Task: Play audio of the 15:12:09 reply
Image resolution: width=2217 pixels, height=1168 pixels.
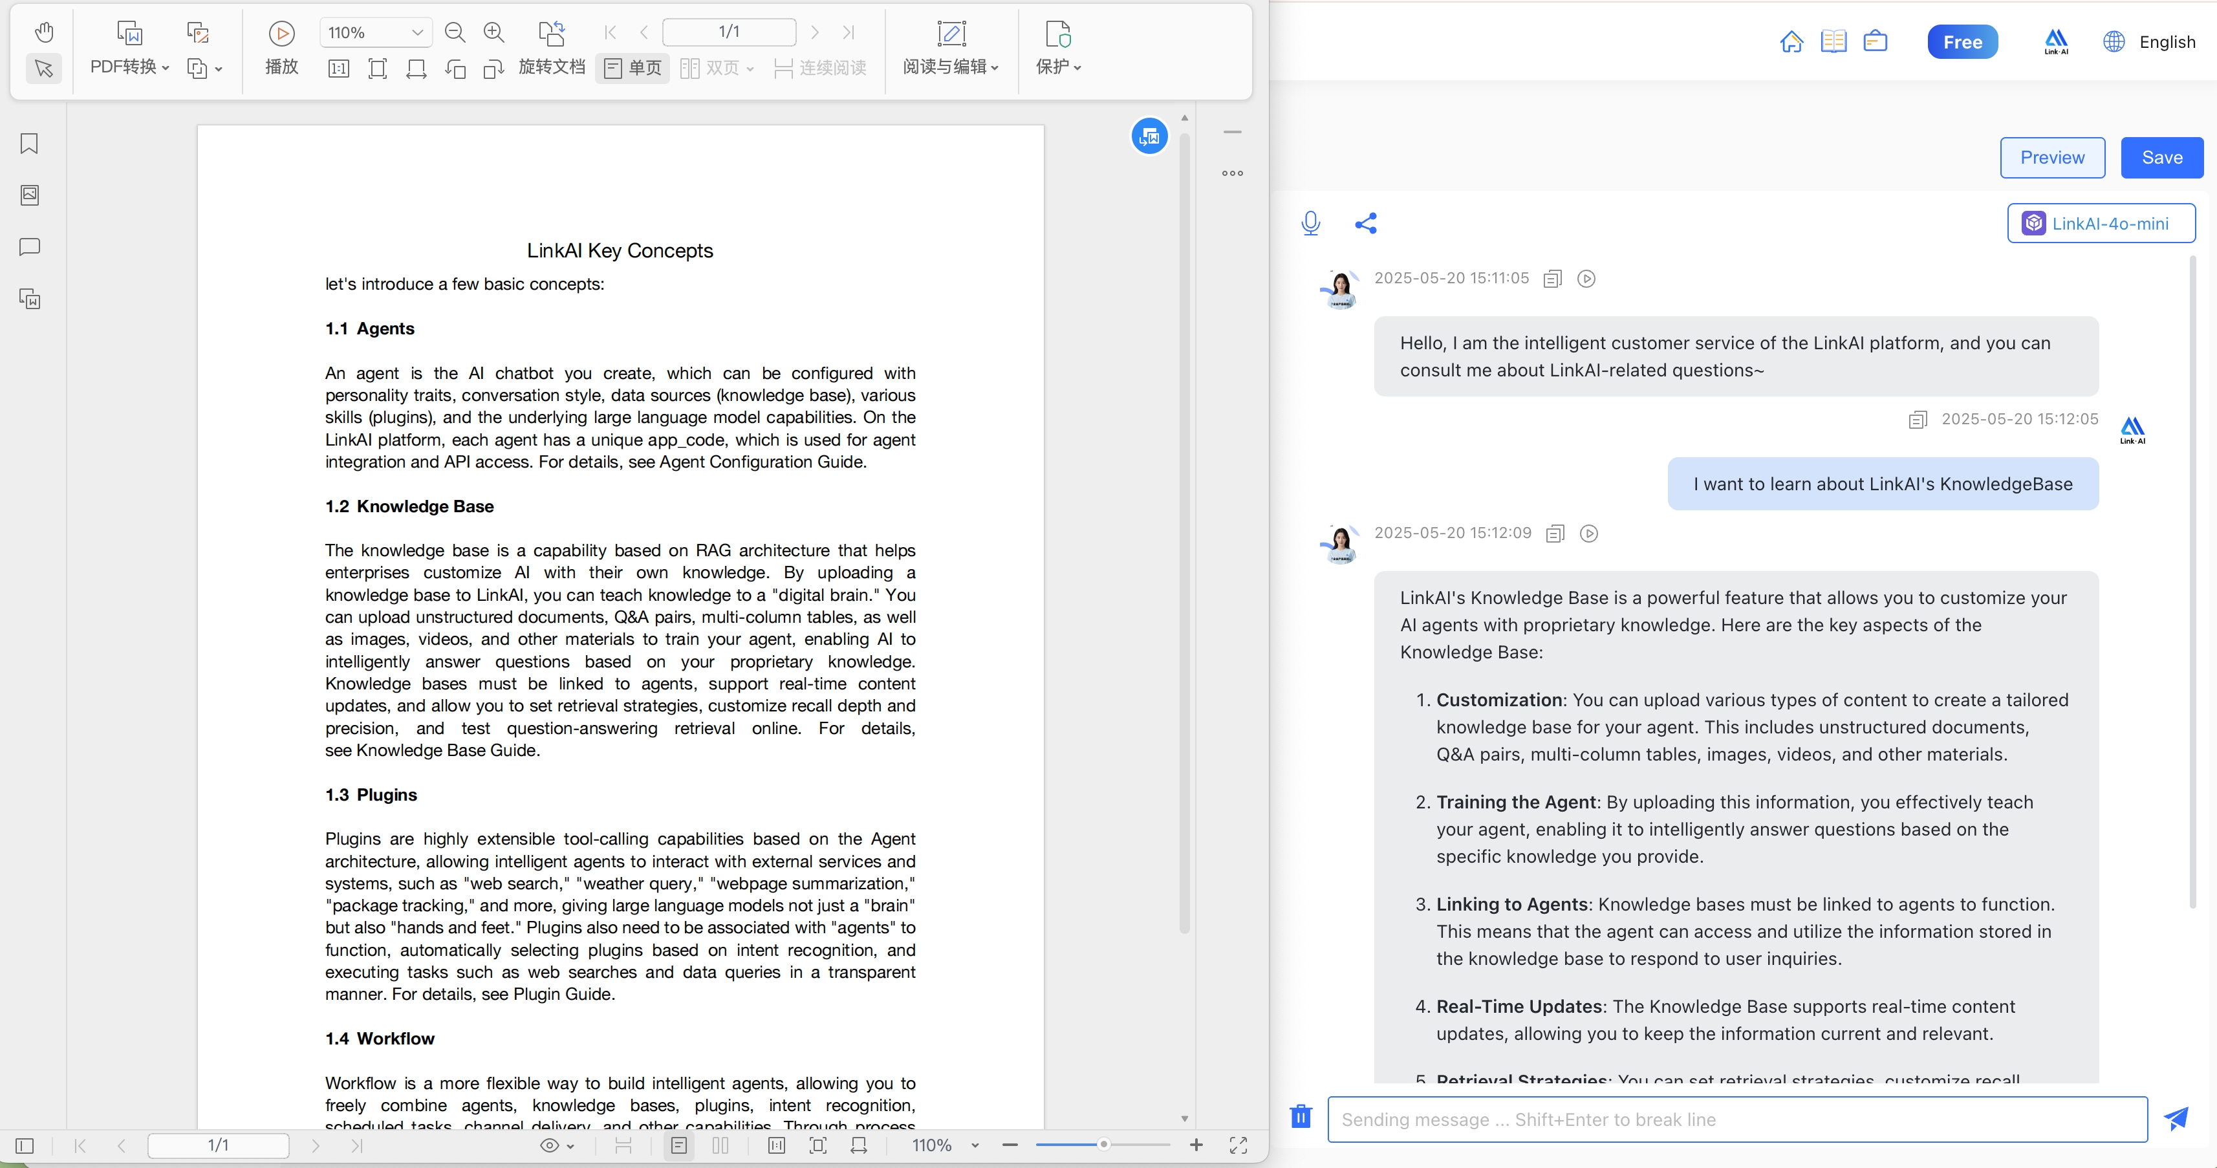Action: pyautogui.click(x=1589, y=534)
